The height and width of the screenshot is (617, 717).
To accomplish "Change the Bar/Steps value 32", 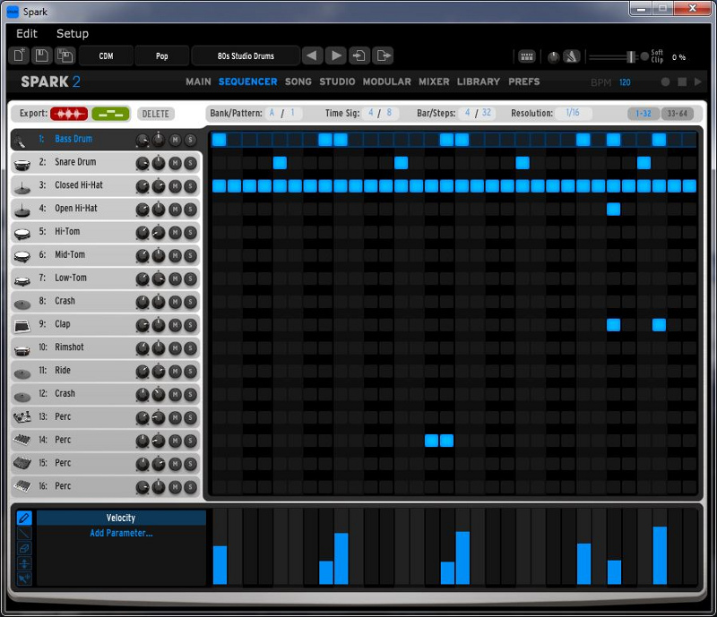I will click(487, 113).
